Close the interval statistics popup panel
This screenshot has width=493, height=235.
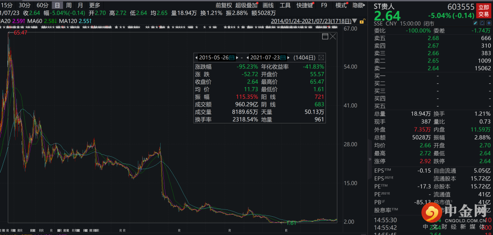pyautogui.click(x=333, y=36)
